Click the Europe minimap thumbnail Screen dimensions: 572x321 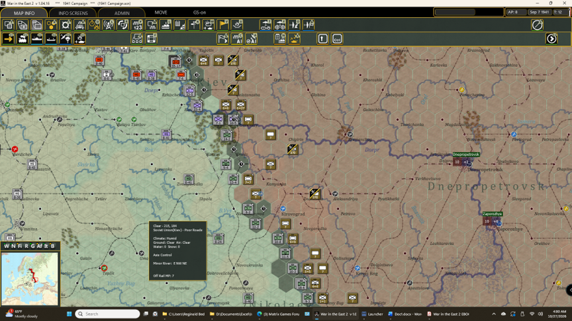click(30, 279)
